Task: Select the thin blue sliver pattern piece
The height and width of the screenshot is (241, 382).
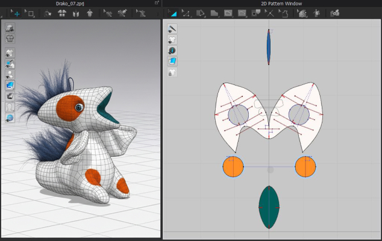Action: [x=269, y=47]
